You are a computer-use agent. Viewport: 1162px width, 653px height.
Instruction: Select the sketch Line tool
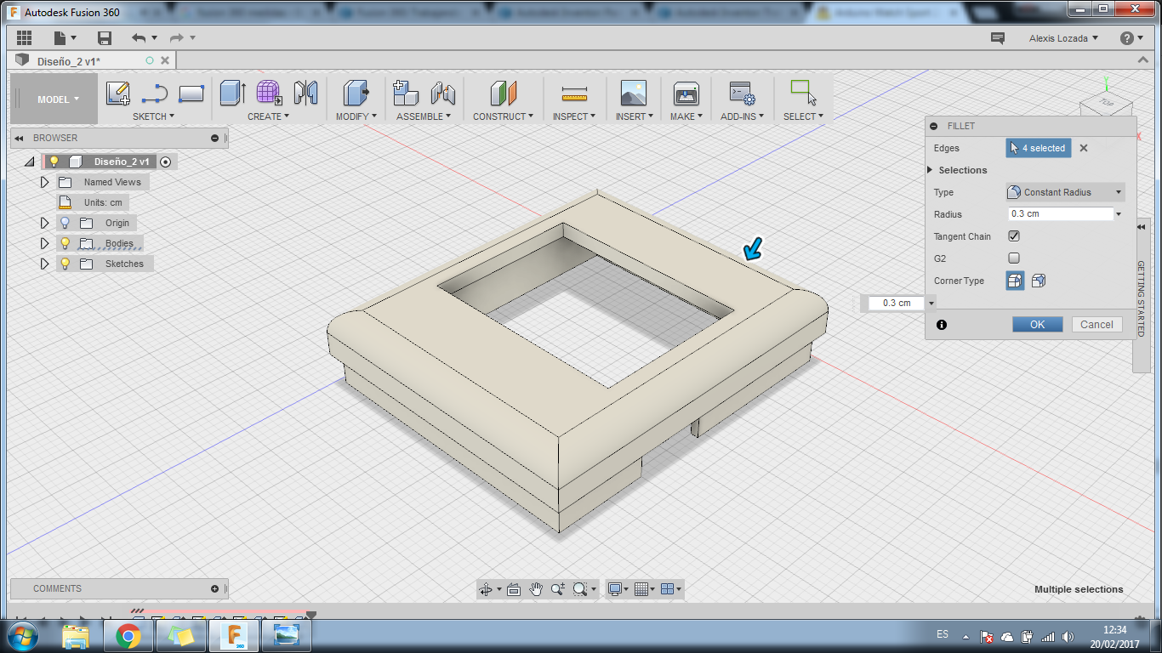click(x=155, y=93)
